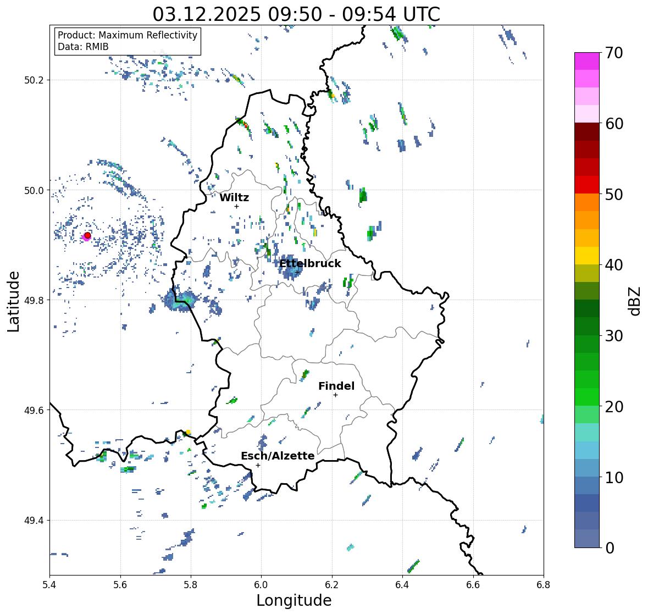The width and height of the screenshot is (648, 614).
Task: Click the 6.0 longitude tick label
Action: point(261,585)
